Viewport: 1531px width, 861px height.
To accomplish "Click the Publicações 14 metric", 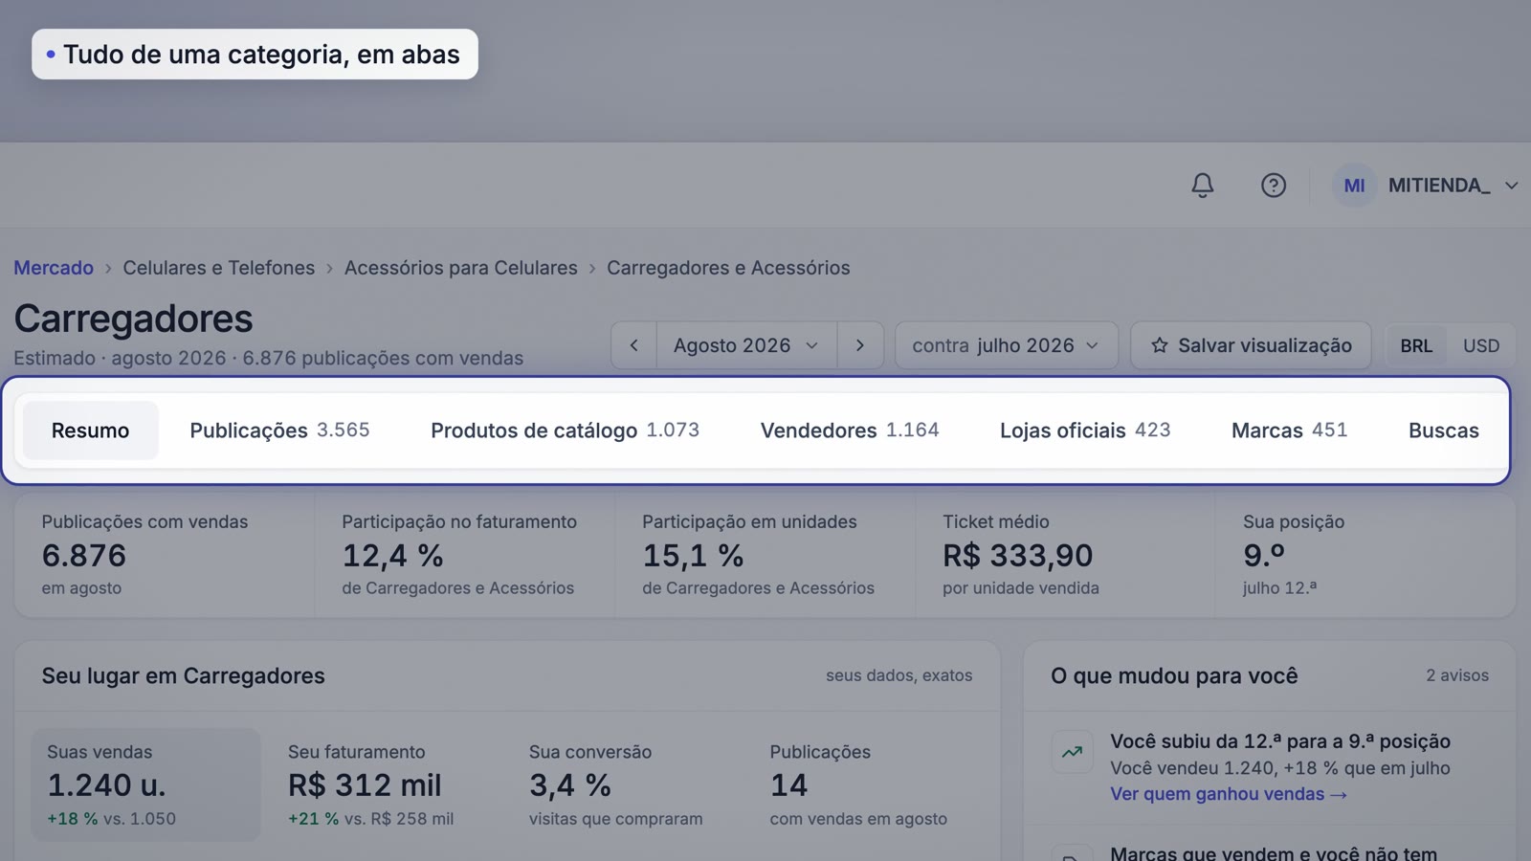I will pos(858,784).
